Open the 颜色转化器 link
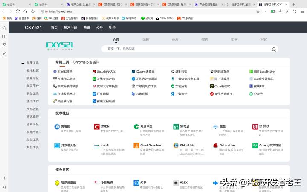The image size is (307, 192). [x=63, y=101]
